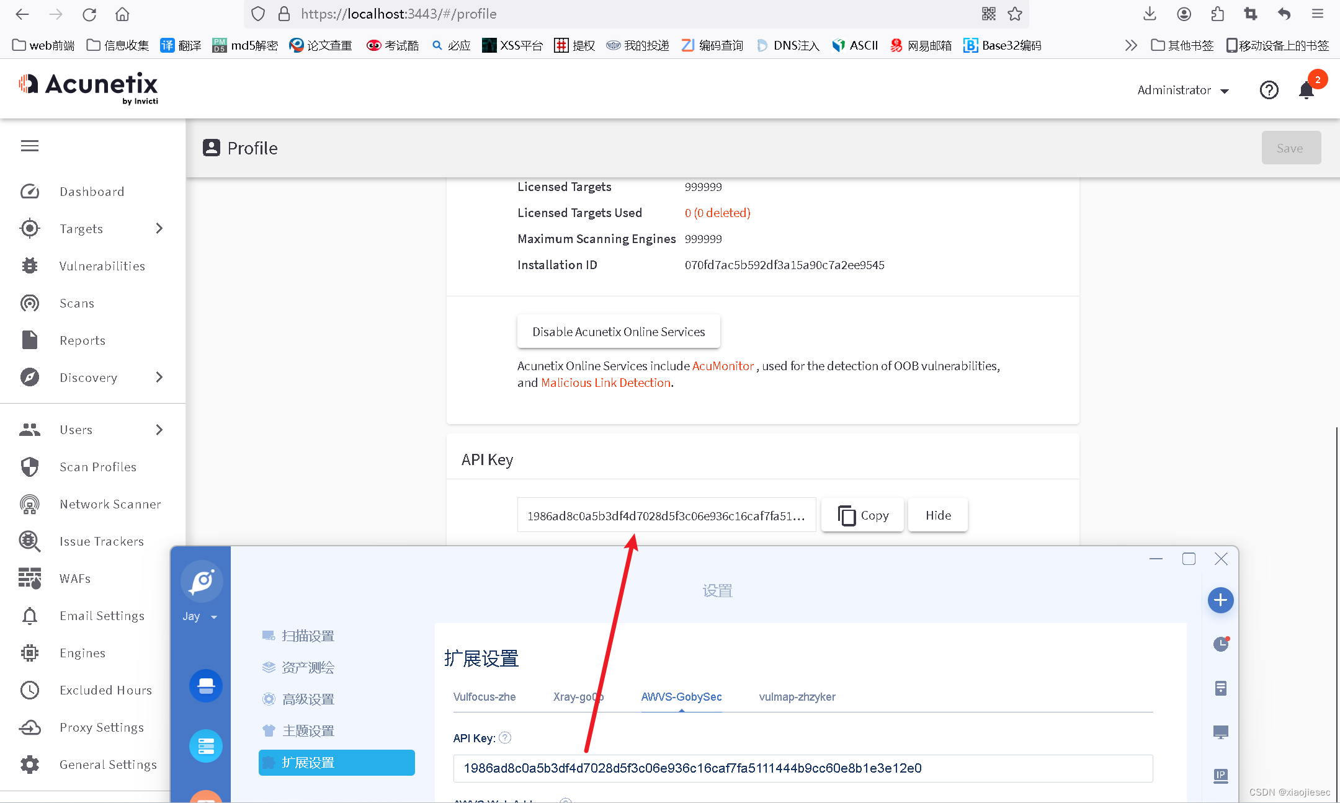This screenshot has height=803, width=1340.
Task: Open the AcuMonitor link
Action: pos(723,366)
